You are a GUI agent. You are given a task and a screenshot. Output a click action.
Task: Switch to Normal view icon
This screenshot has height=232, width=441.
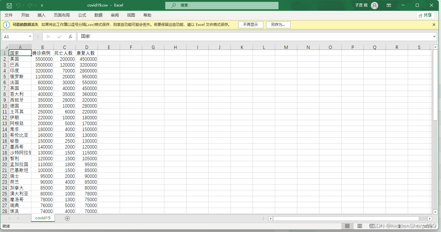pyautogui.click(x=347, y=226)
